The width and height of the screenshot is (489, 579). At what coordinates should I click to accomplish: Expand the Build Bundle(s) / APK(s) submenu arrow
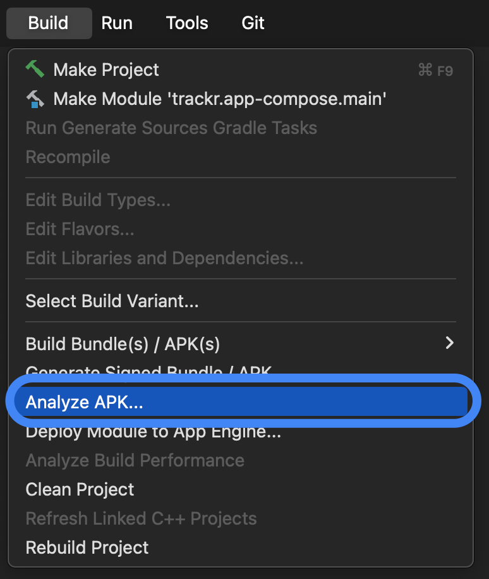449,343
